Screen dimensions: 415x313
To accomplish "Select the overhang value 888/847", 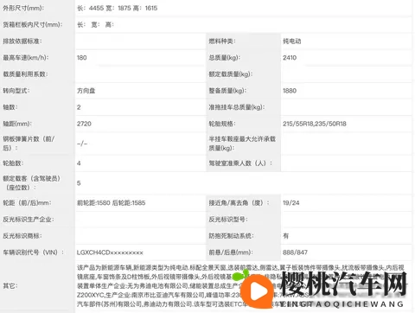I will [x=295, y=252].
